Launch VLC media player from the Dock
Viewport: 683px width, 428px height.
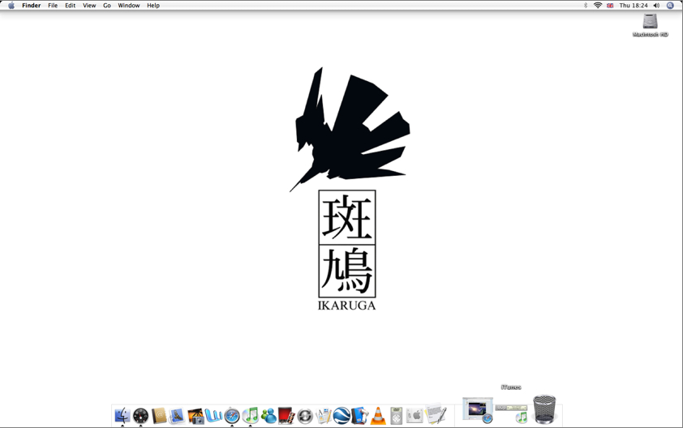(378, 416)
